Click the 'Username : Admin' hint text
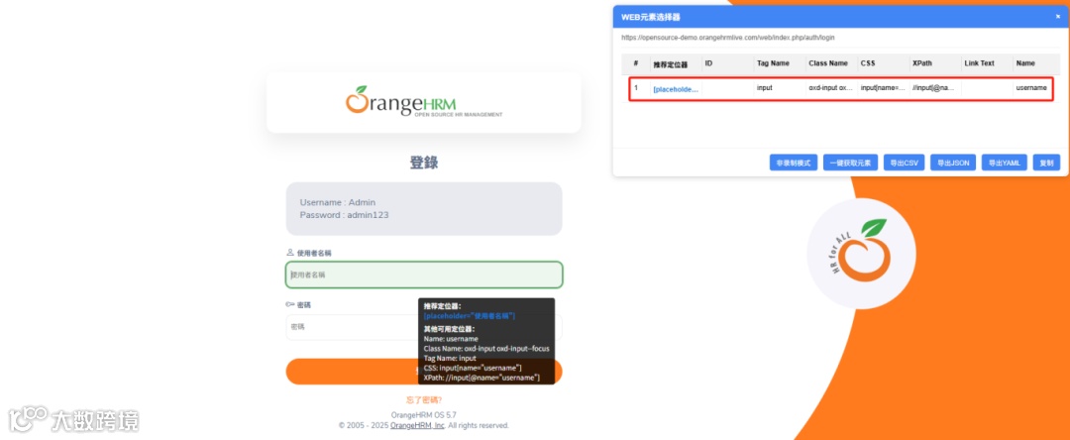The width and height of the screenshot is (1070, 440). [338, 202]
